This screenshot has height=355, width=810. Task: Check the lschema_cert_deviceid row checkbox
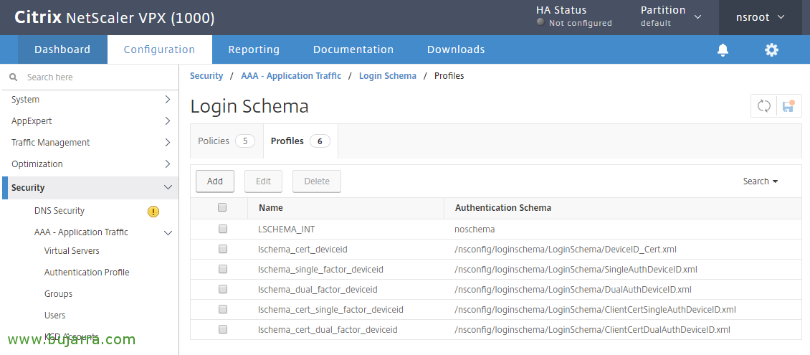coord(222,249)
